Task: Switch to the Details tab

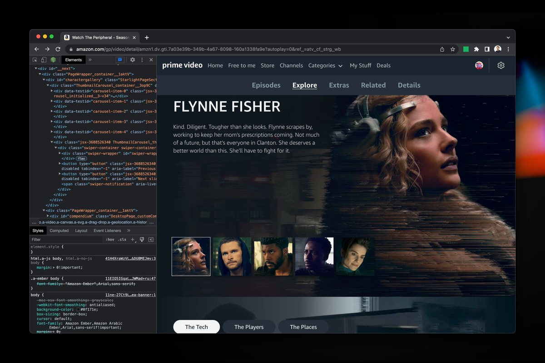Action: coord(409,85)
